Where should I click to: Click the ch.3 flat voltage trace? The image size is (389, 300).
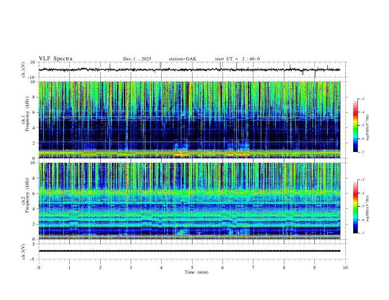tap(189, 251)
